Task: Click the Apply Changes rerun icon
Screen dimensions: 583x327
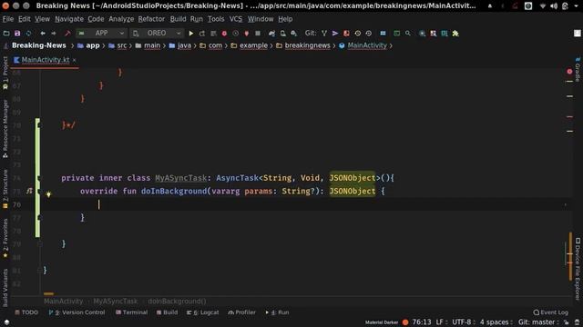Action: pos(202,34)
